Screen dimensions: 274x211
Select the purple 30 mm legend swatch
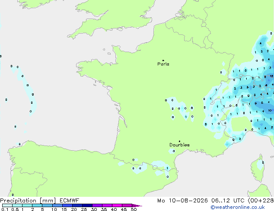97,205
